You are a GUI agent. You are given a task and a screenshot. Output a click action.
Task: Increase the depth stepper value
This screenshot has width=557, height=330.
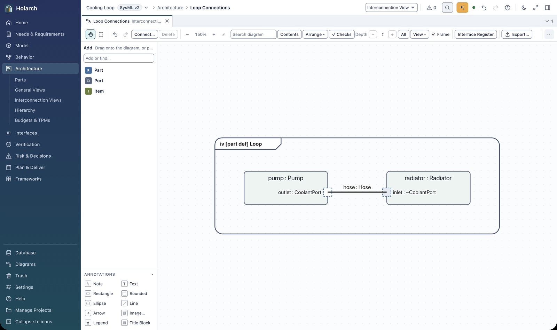pos(392,34)
